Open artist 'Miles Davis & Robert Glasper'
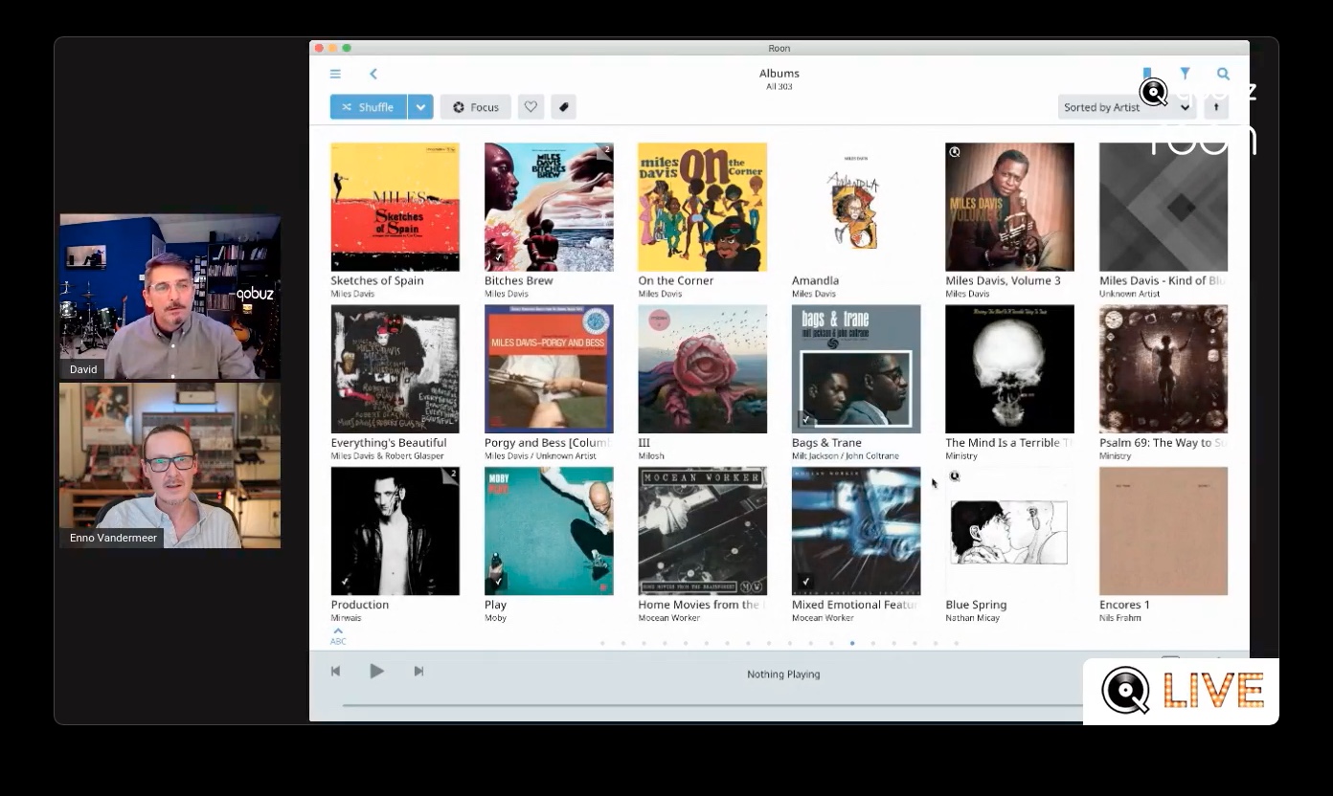Screen dimensions: 1333x796 387,456
